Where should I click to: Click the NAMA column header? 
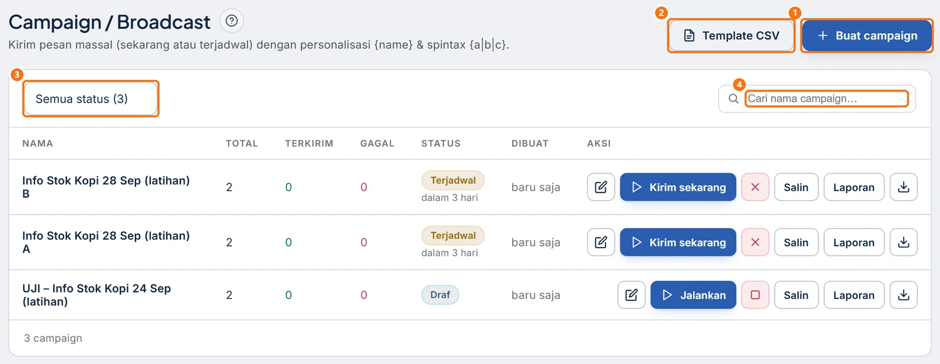point(38,143)
